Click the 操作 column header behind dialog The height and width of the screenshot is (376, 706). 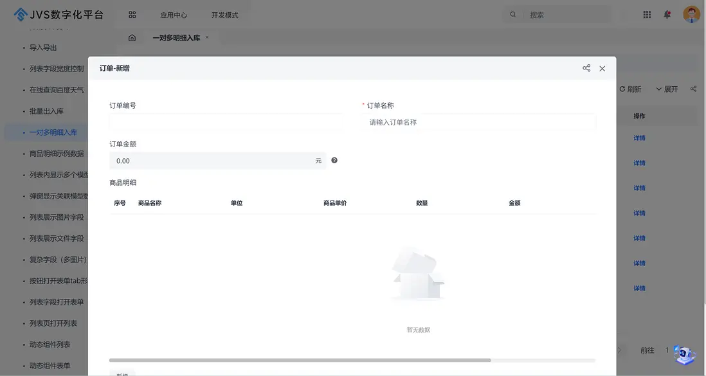coord(639,116)
